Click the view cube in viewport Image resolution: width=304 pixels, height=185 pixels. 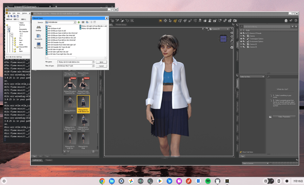(x=223, y=39)
